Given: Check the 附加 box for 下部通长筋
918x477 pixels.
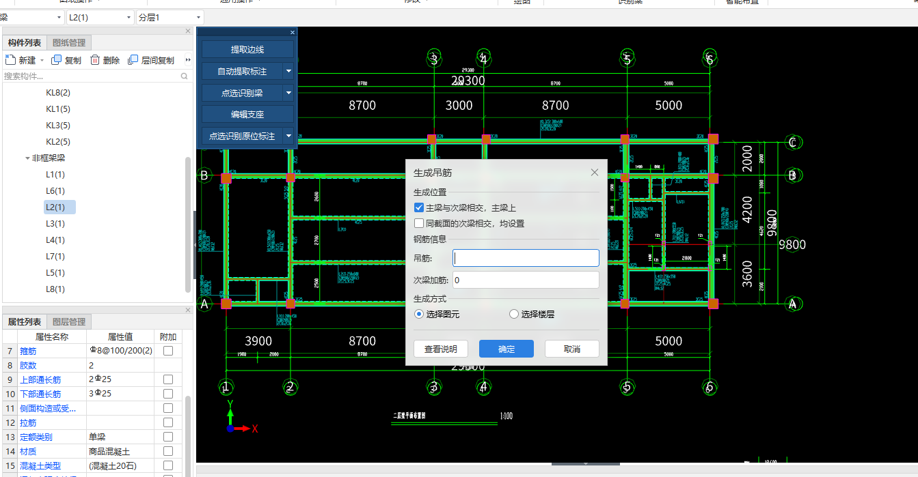Looking at the screenshot, I should click(x=168, y=394).
